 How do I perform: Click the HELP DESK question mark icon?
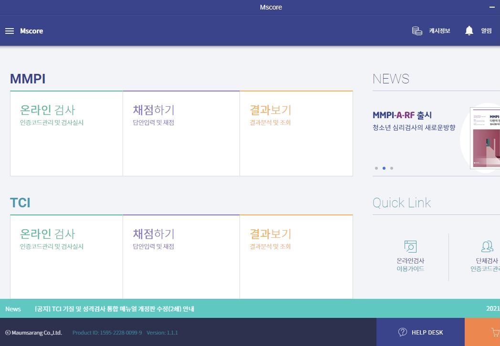point(402,332)
